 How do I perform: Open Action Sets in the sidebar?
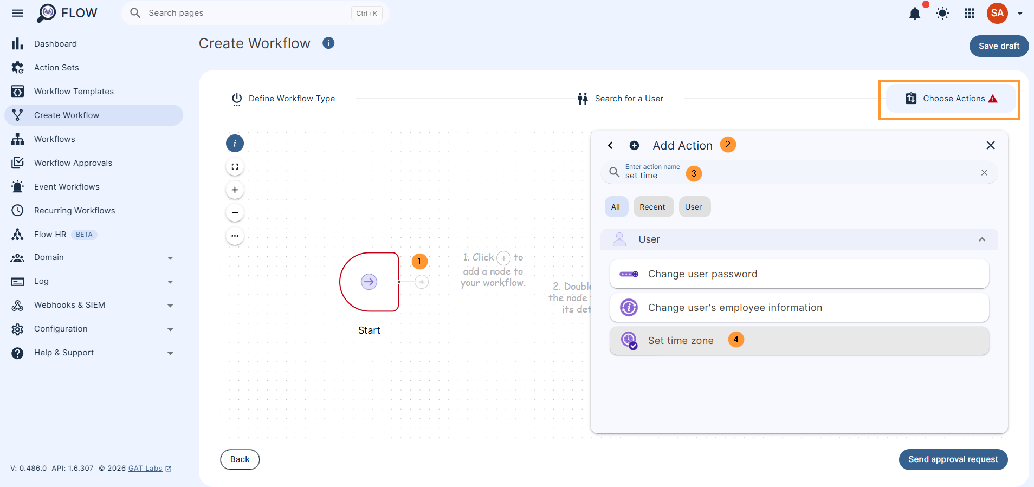(94, 68)
